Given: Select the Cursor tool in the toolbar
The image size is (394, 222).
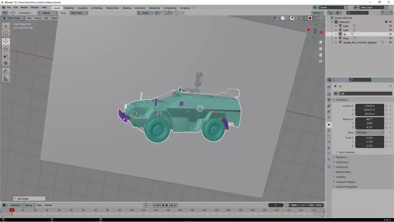Looking at the screenshot, I should [x=6, y=33].
